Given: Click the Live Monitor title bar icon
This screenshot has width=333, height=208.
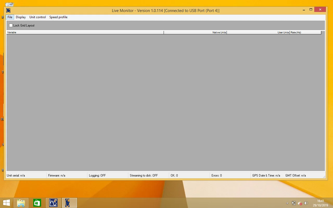Looking at the screenshot, I should tap(8, 10).
